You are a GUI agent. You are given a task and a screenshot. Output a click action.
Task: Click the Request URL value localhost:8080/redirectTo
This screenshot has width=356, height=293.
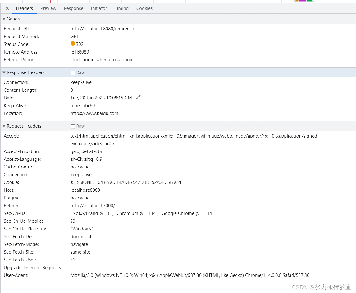[103, 29]
